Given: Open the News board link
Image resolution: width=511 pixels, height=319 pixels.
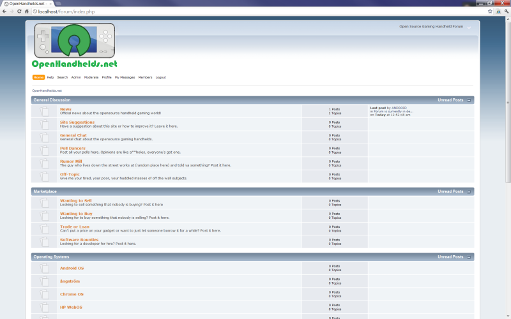Looking at the screenshot, I should [66, 109].
